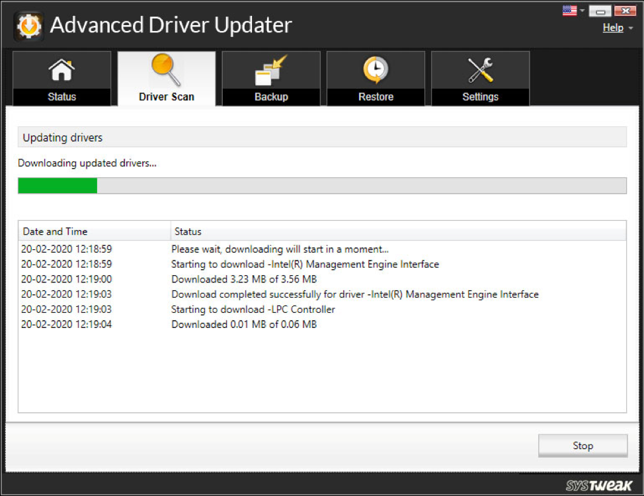This screenshot has height=496, width=644.
Task: Open the Help link
Action: click(x=613, y=28)
